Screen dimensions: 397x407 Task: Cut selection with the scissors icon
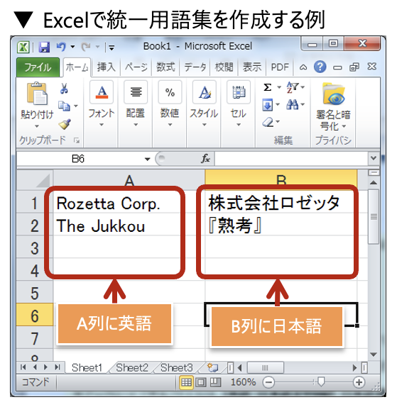(x=64, y=88)
